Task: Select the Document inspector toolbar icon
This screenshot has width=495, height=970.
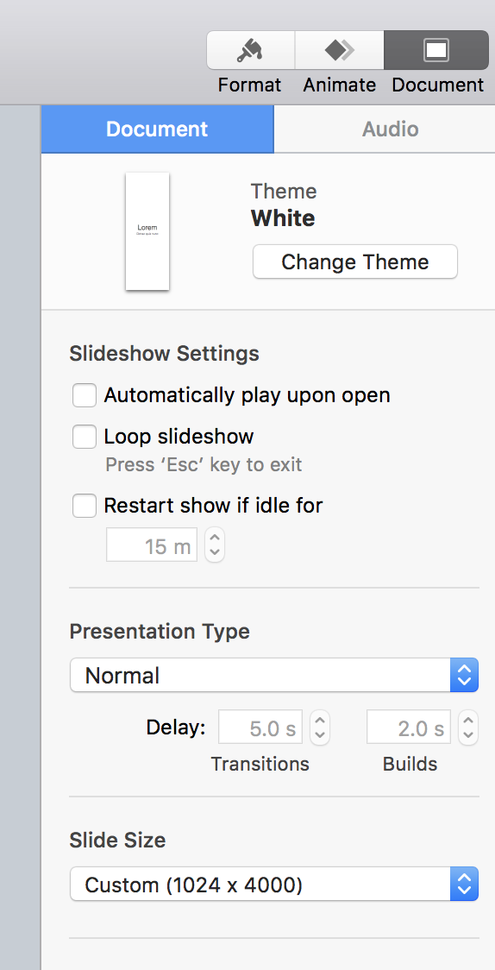Action: pyautogui.click(x=436, y=50)
